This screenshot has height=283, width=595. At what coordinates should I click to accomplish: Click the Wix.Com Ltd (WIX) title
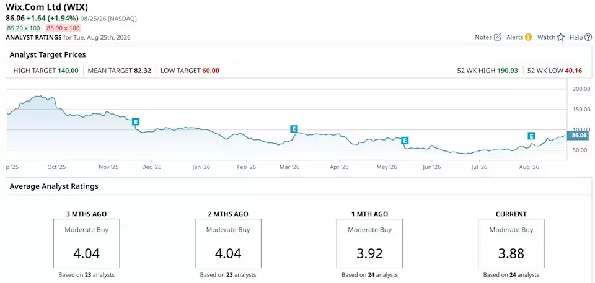46,7
